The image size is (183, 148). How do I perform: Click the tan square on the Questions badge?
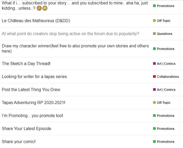pyautogui.click(x=154, y=34)
